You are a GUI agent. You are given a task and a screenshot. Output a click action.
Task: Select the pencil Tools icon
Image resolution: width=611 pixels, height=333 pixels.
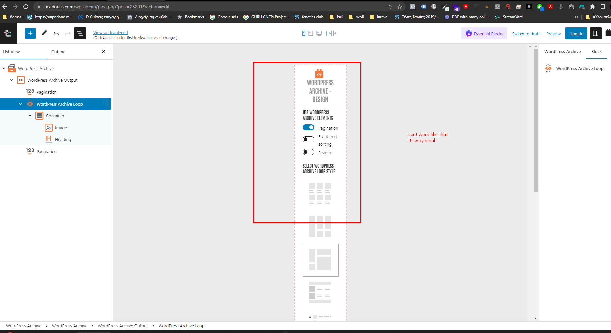pos(44,33)
